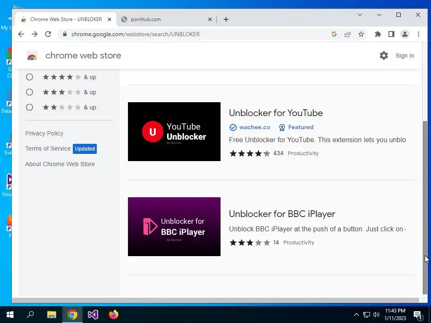Viewport: 431px width, 323px height.
Task: Click the 14 ratings stars
Action: click(250, 243)
